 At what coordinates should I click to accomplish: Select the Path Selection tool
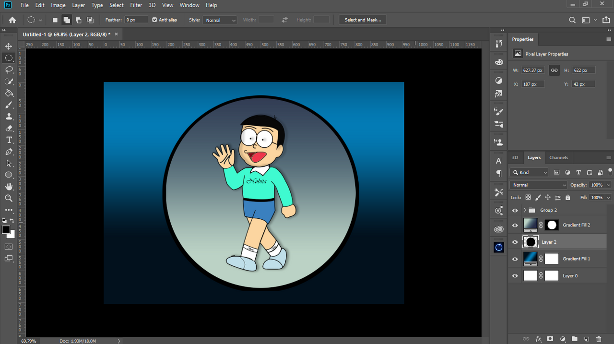pyautogui.click(x=9, y=163)
